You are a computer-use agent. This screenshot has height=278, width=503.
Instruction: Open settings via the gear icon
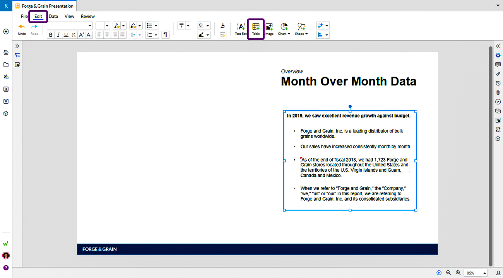498,55
